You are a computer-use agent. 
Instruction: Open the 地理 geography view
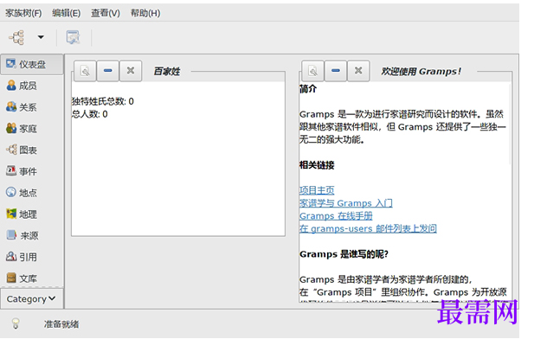[x=22, y=214]
